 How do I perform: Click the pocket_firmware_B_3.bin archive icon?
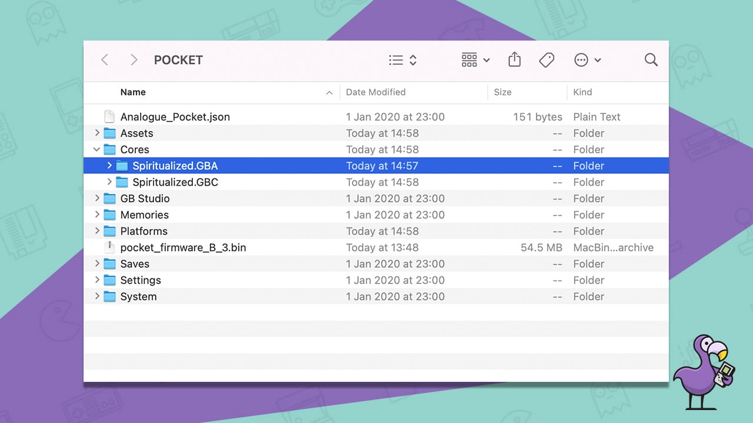[x=109, y=247]
